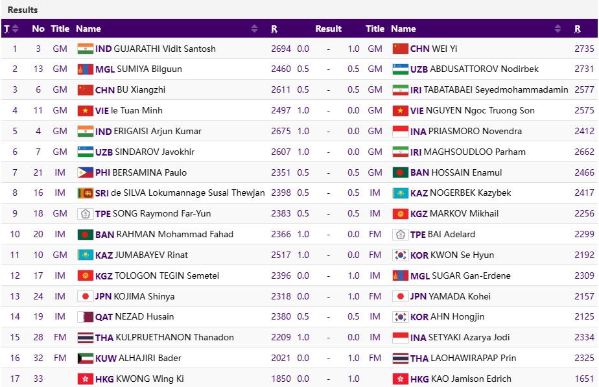The width and height of the screenshot is (599, 387).
Task: Click Kuwait flag beside ALHAJIRI Bader
Action: 85,358
